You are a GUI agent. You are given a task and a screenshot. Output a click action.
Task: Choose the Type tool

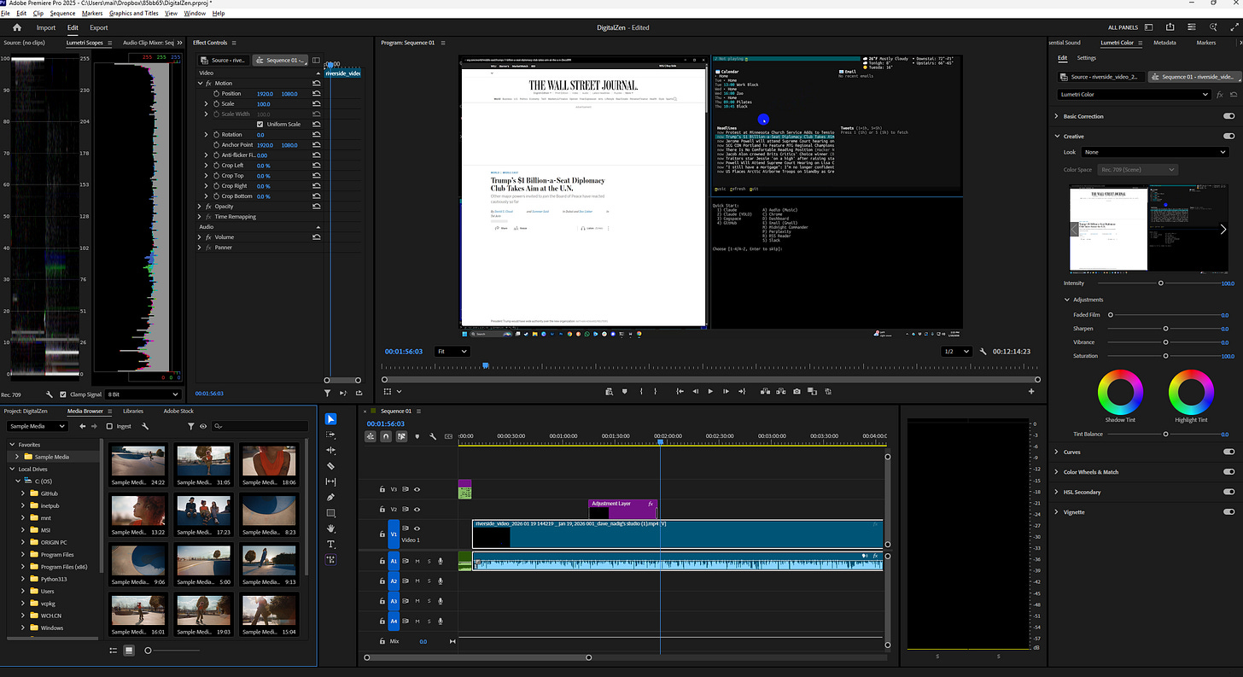(x=331, y=544)
